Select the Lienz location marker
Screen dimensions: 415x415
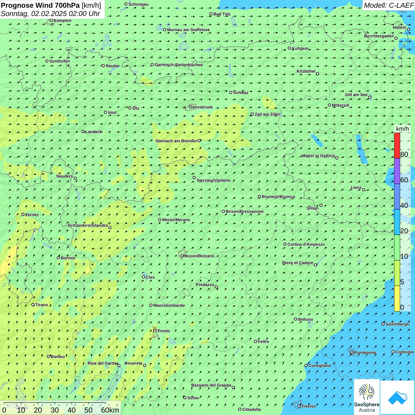[364, 190]
